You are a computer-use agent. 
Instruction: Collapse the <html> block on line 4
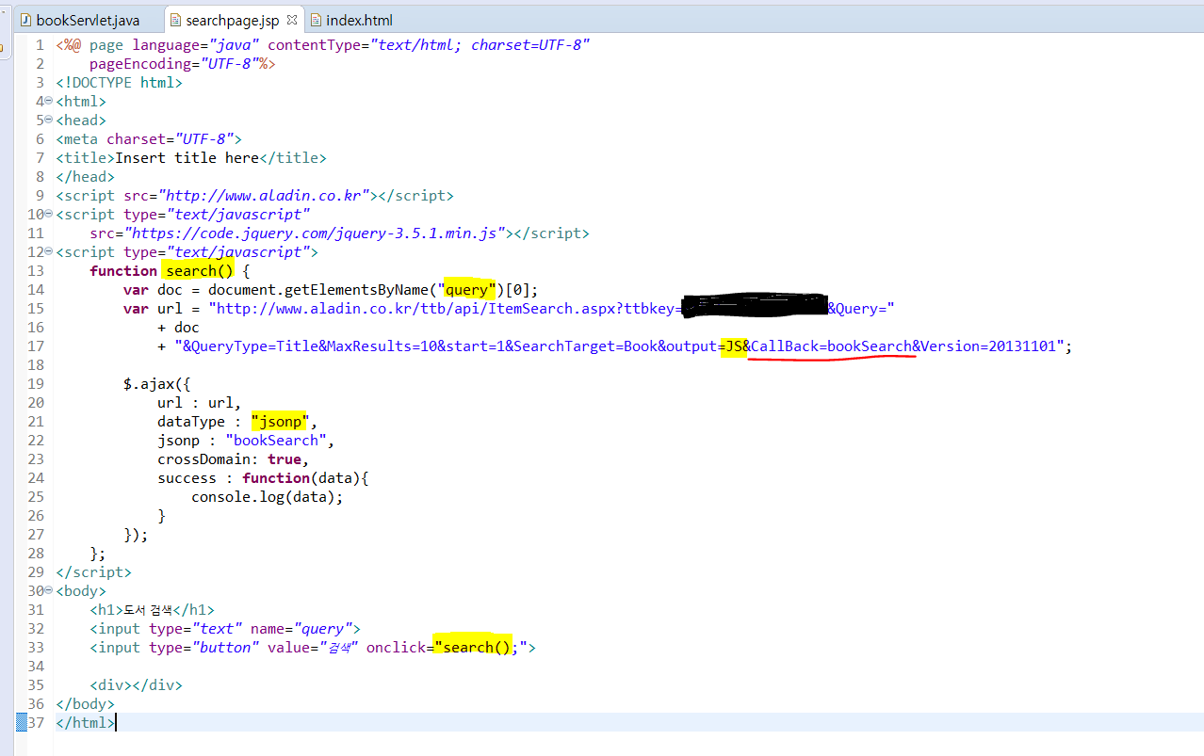48,102
